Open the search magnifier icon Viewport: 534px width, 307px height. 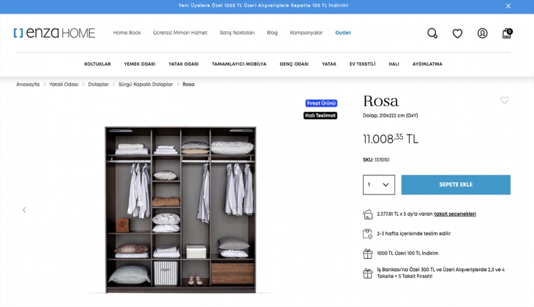(432, 33)
